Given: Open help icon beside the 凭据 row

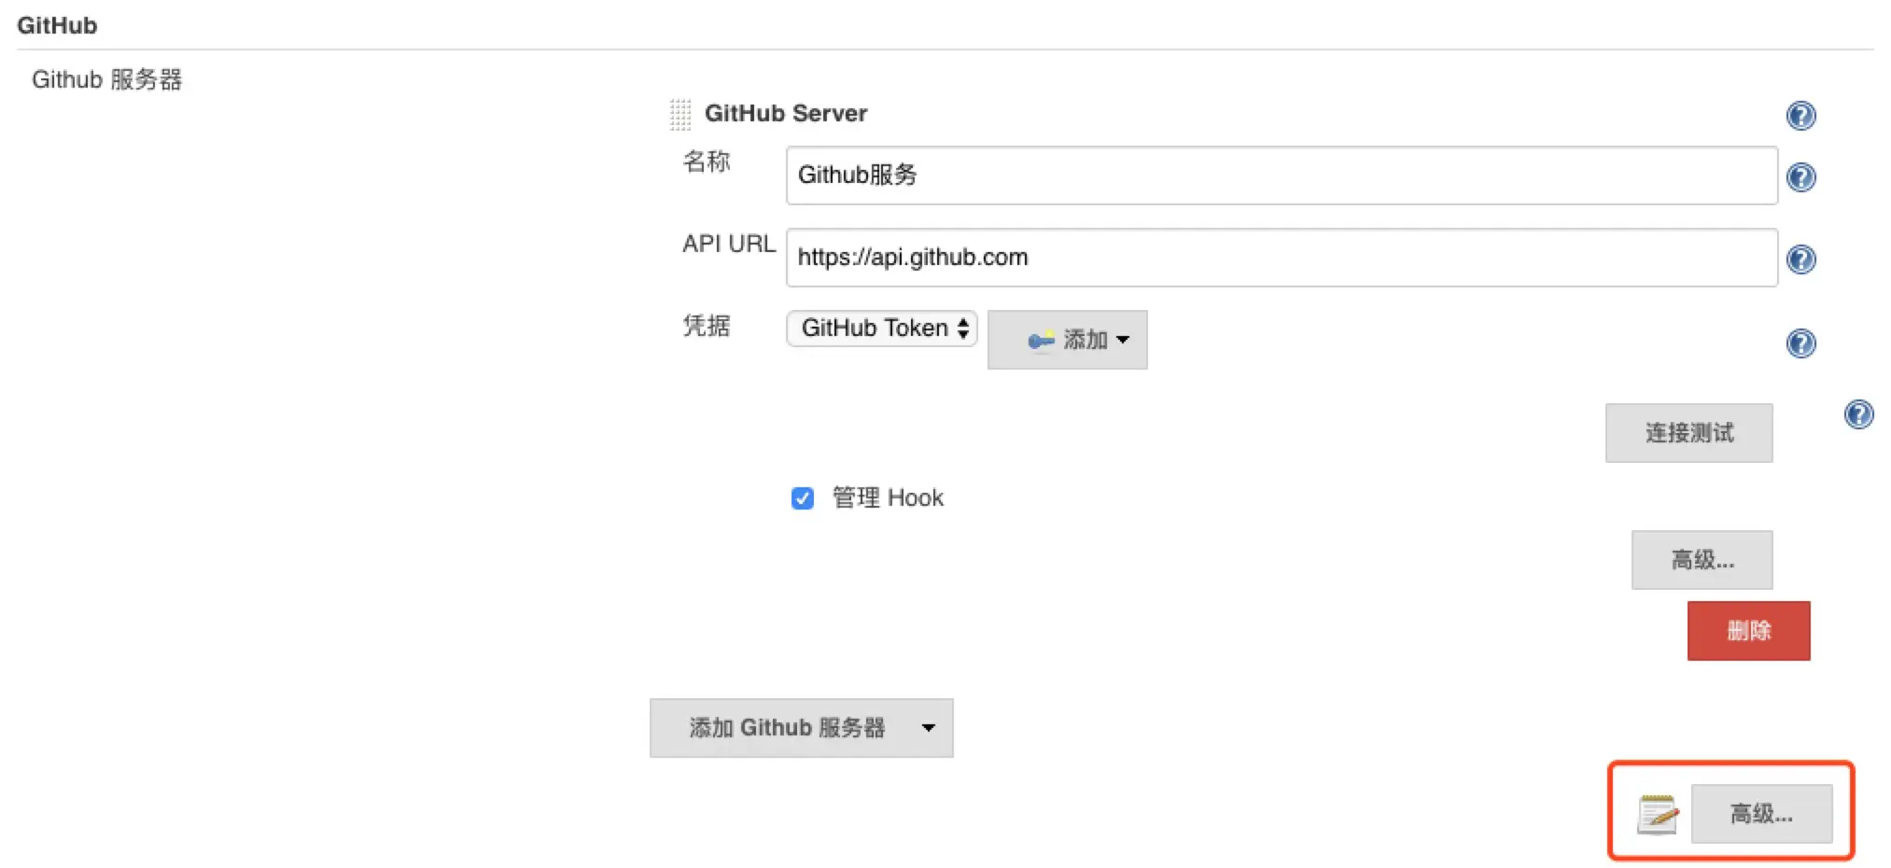Looking at the screenshot, I should coord(1800,343).
